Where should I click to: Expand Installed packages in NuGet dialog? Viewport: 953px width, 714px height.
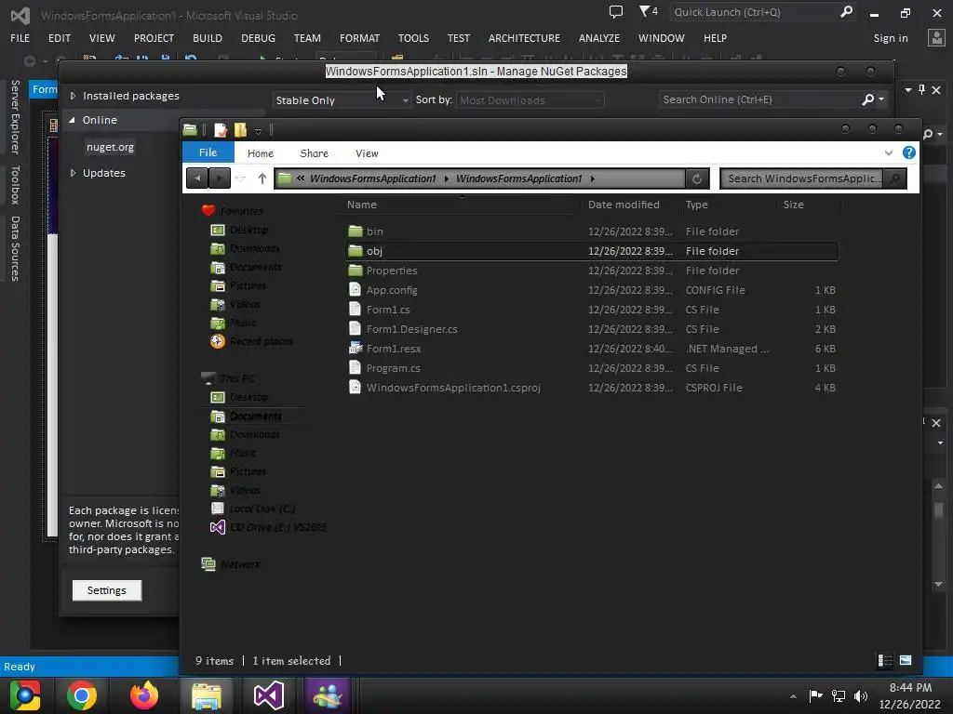(x=73, y=96)
